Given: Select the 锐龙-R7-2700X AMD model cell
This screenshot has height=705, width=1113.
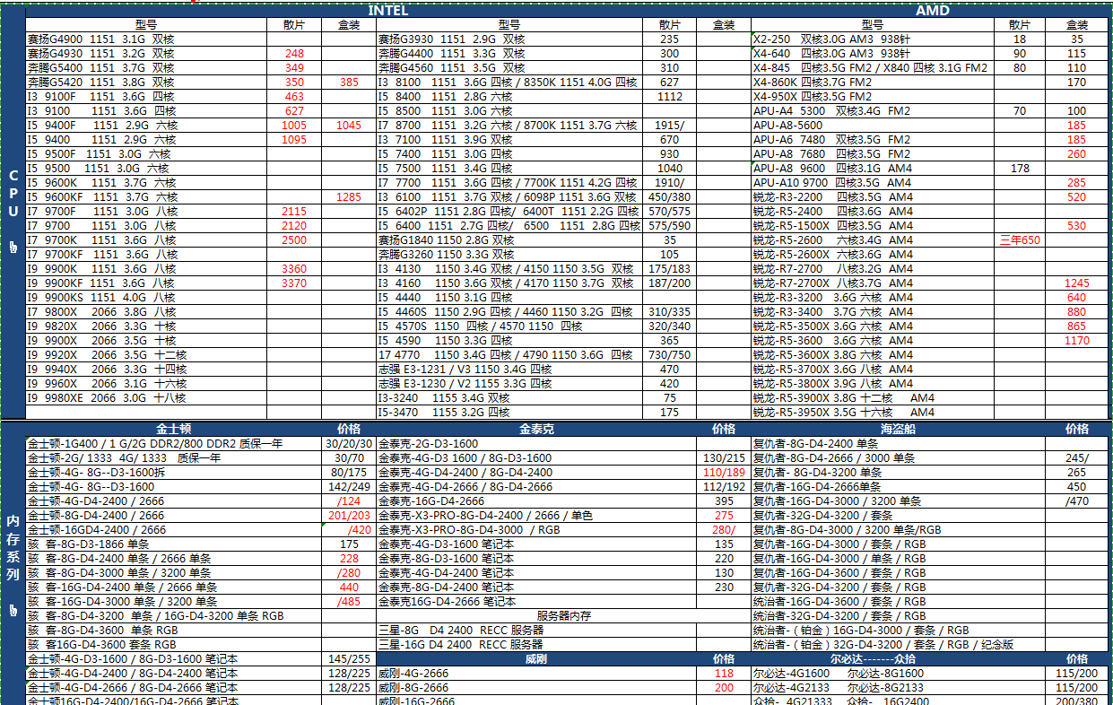Looking at the screenshot, I should click(x=873, y=283).
